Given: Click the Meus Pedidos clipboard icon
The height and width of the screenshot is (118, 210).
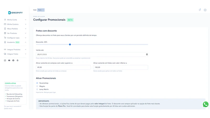Looking at the screenshot, I should point(5,29).
